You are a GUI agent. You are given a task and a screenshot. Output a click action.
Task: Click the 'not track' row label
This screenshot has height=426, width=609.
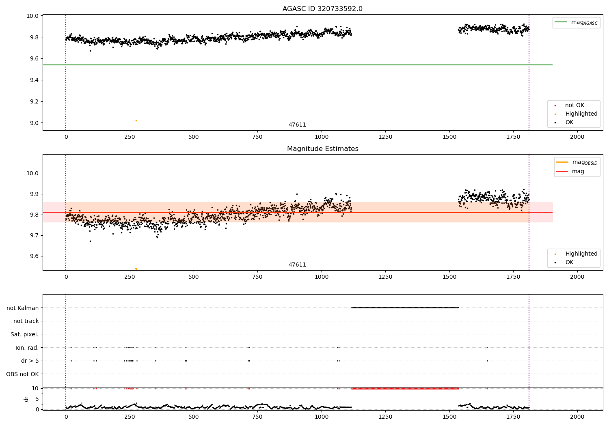coord(26,321)
